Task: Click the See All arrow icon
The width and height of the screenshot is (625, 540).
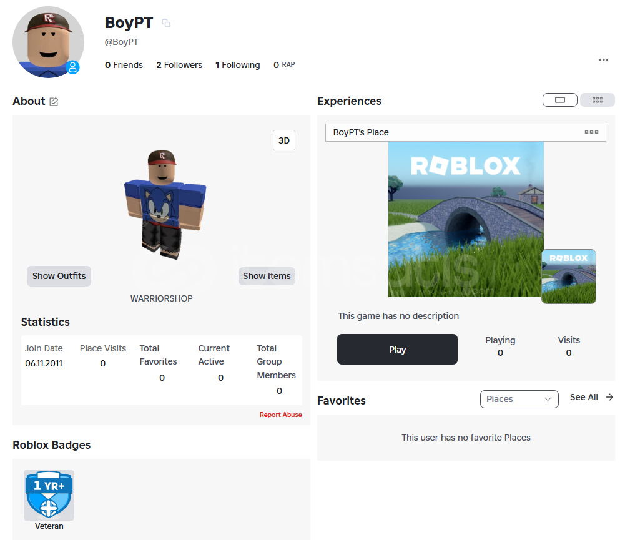Action: [x=609, y=397]
